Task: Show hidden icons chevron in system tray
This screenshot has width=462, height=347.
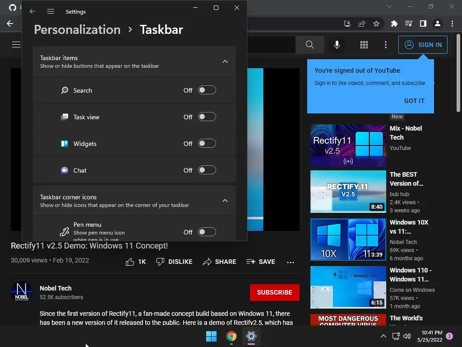Action: [x=383, y=336]
